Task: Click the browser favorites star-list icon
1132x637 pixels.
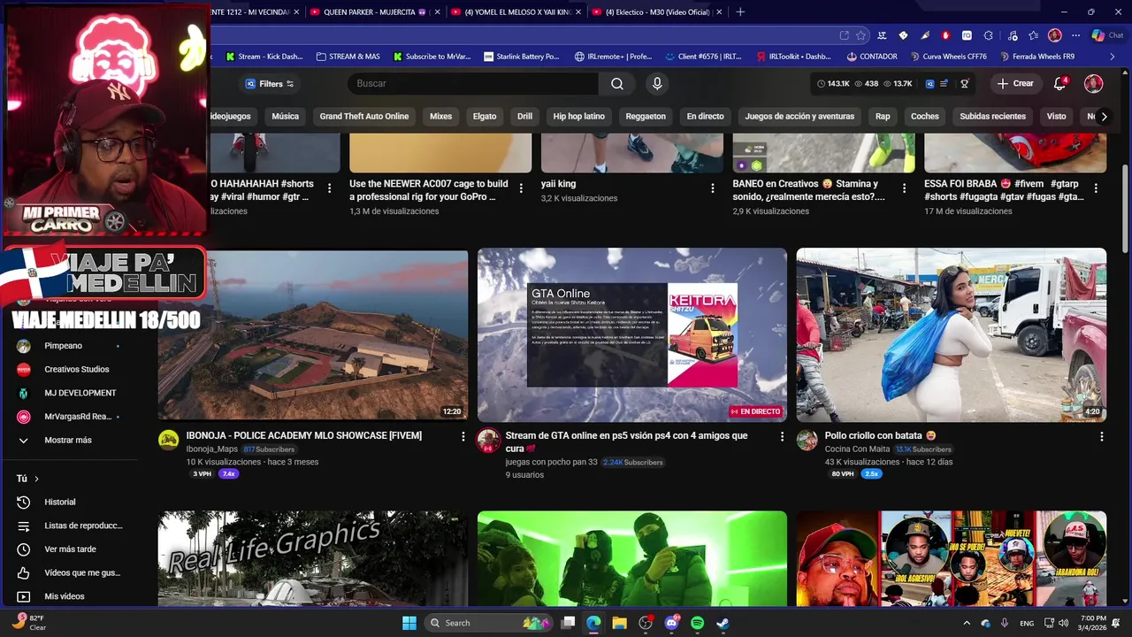Action: click(1034, 35)
